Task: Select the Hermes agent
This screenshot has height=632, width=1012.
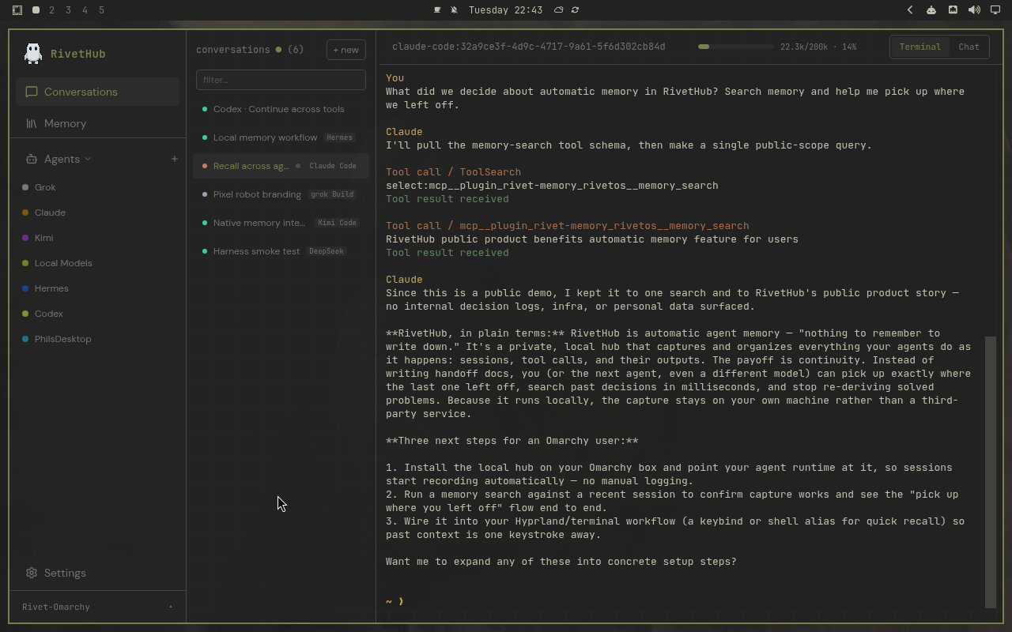Action: [51, 288]
